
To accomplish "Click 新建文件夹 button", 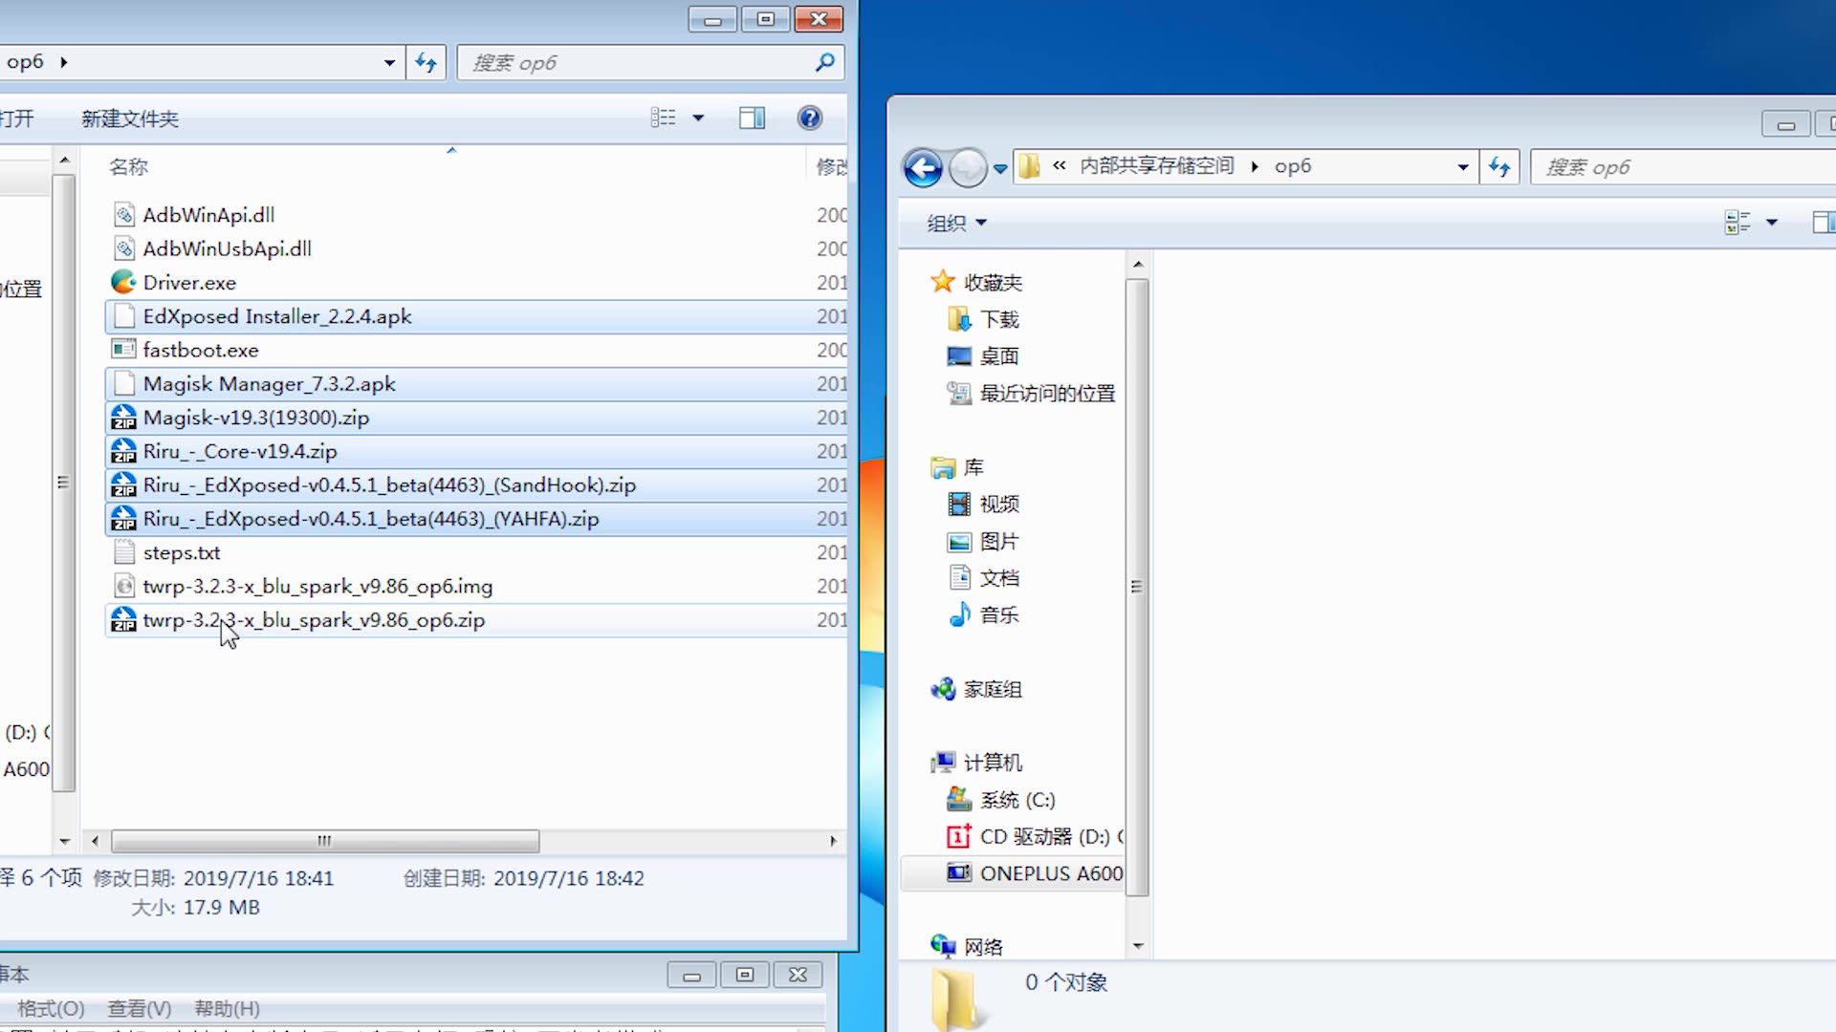I will [130, 118].
